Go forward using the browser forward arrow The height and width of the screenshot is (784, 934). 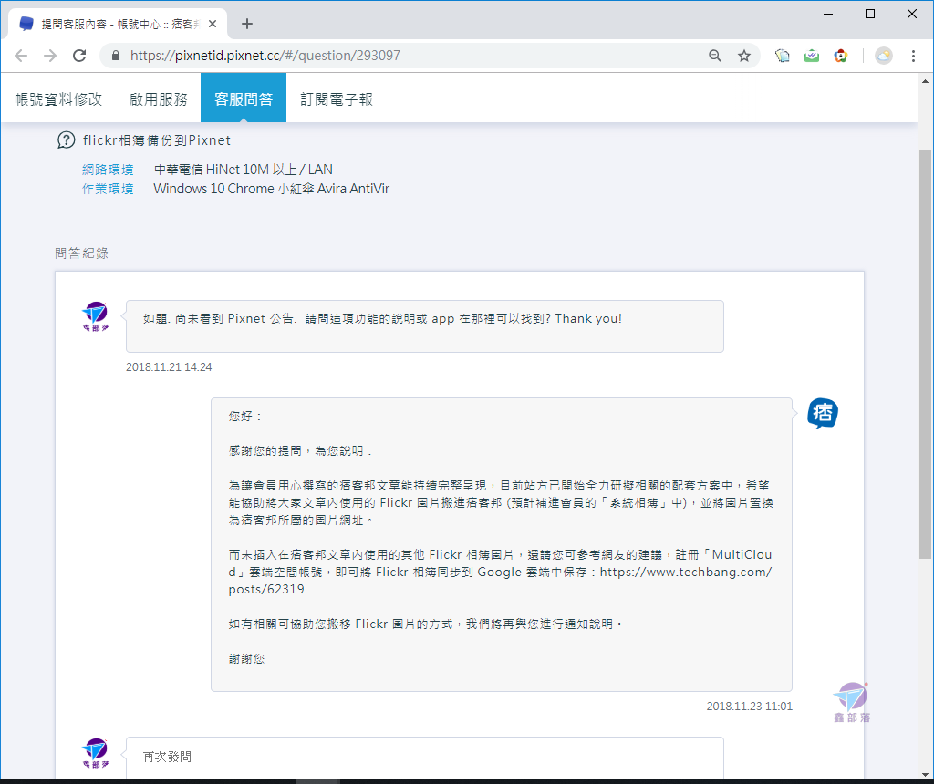pos(50,56)
